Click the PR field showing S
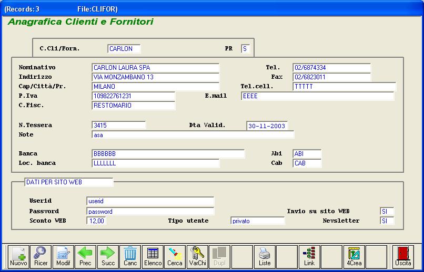The height and width of the screenshot is (272, 424). click(245, 49)
